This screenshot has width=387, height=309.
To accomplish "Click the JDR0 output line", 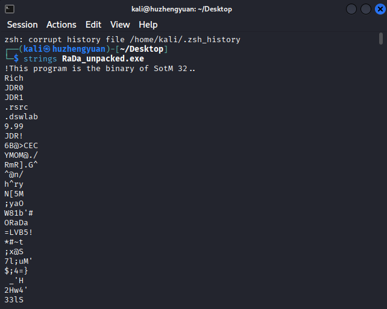I will click(14, 88).
